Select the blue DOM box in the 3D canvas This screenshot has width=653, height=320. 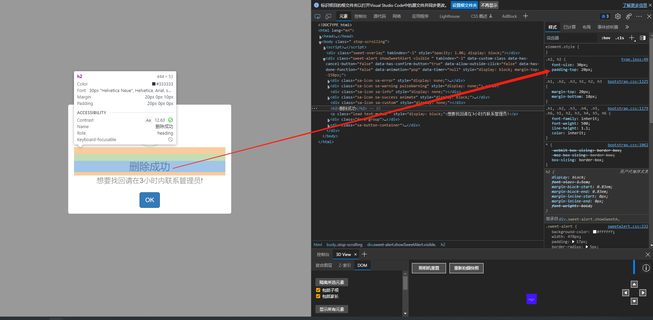coord(532,299)
